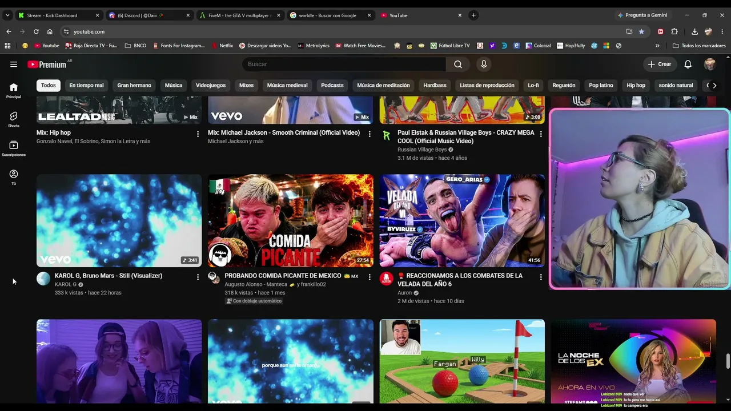Click the Crear button
This screenshot has height=411, width=731.
[x=660, y=65]
